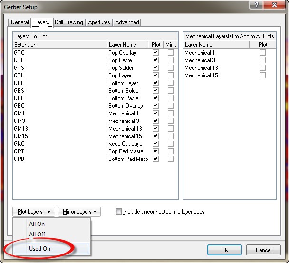Switch to the General tab
The width and height of the screenshot is (289, 263).
click(x=20, y=22)
